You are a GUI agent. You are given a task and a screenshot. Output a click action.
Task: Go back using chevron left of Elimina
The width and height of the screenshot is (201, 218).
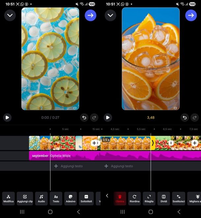[x=107, y=196]
